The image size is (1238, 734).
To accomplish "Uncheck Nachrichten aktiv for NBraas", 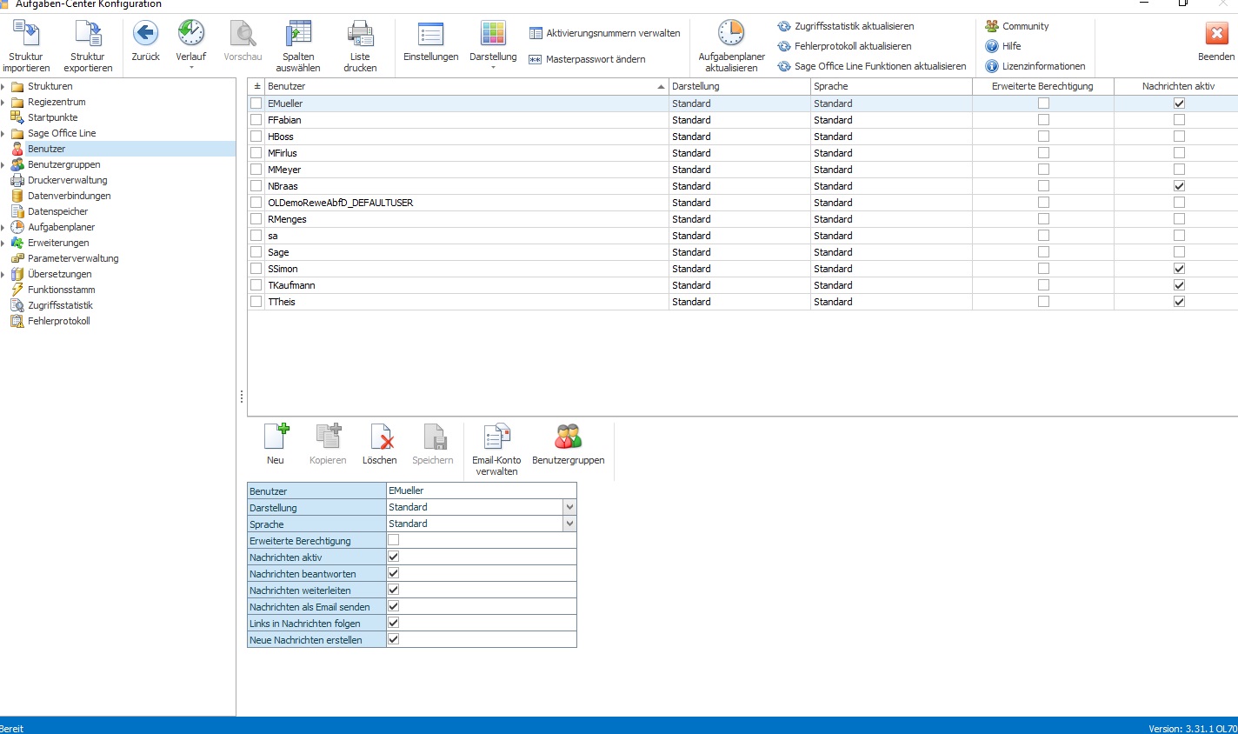I will tap(1179, 186).
